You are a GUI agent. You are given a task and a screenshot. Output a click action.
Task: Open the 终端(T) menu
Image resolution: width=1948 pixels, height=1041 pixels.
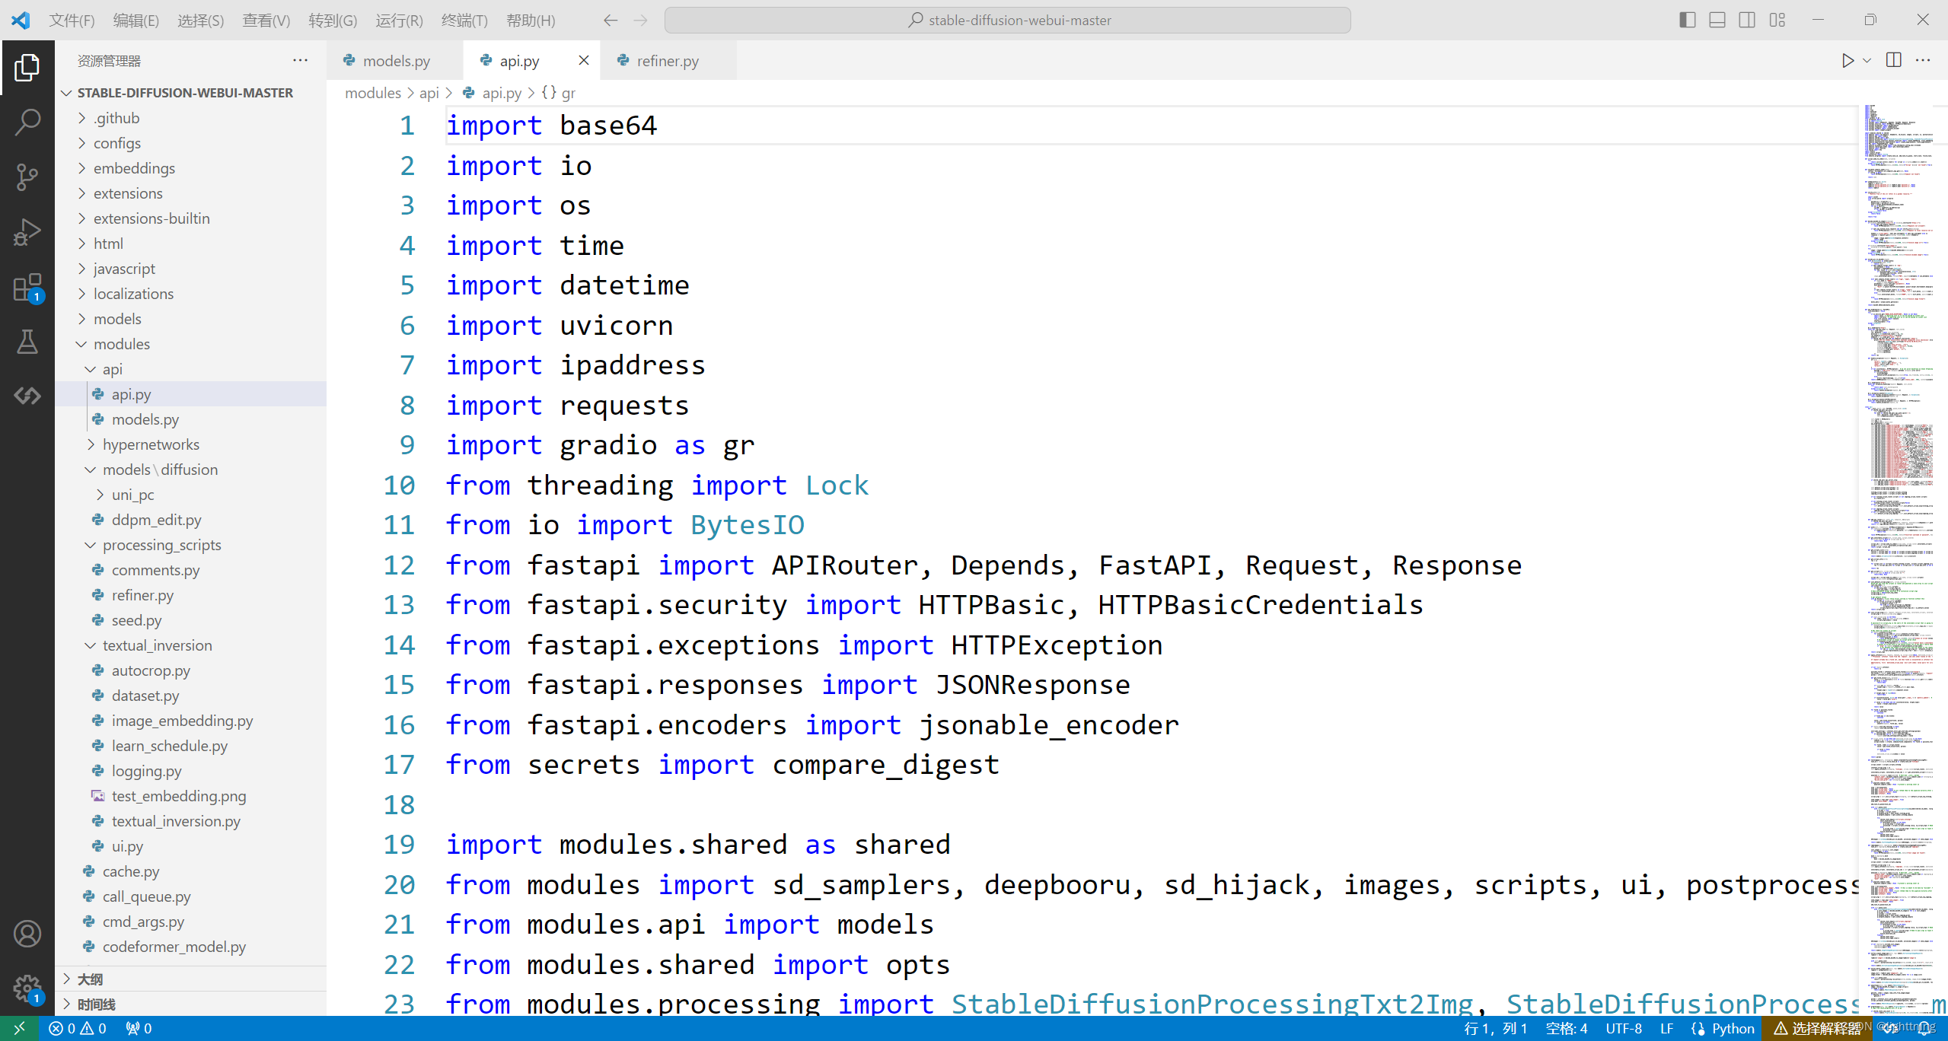464,21
